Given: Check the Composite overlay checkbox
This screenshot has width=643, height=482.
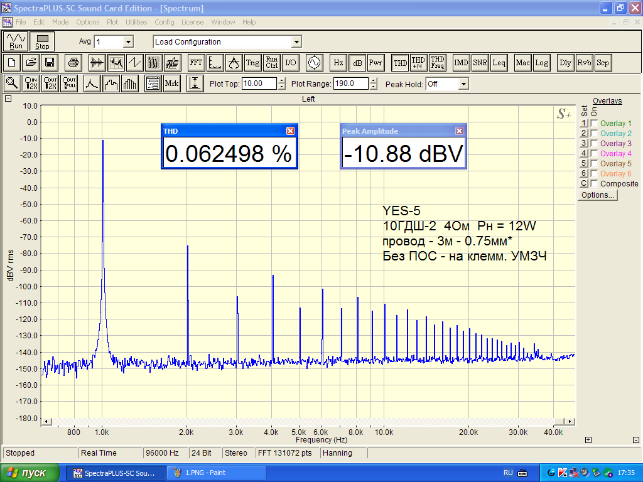Looking at the screenshot, I should point(594,184).
